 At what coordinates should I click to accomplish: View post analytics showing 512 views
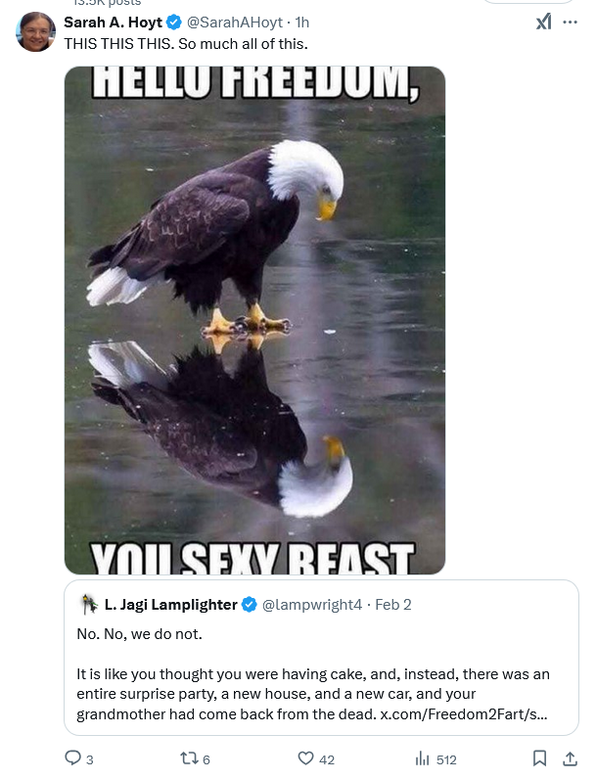(x=436, y=758)
